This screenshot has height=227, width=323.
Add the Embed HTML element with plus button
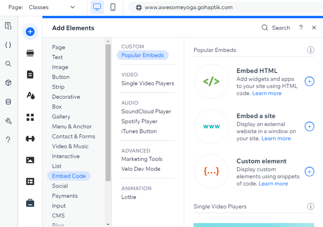click(310, 81)
